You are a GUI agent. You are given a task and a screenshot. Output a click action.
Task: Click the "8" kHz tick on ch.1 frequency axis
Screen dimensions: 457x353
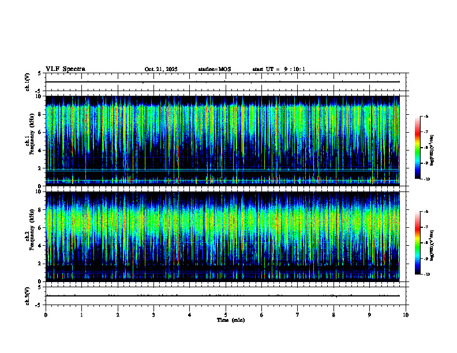[40, 114]
